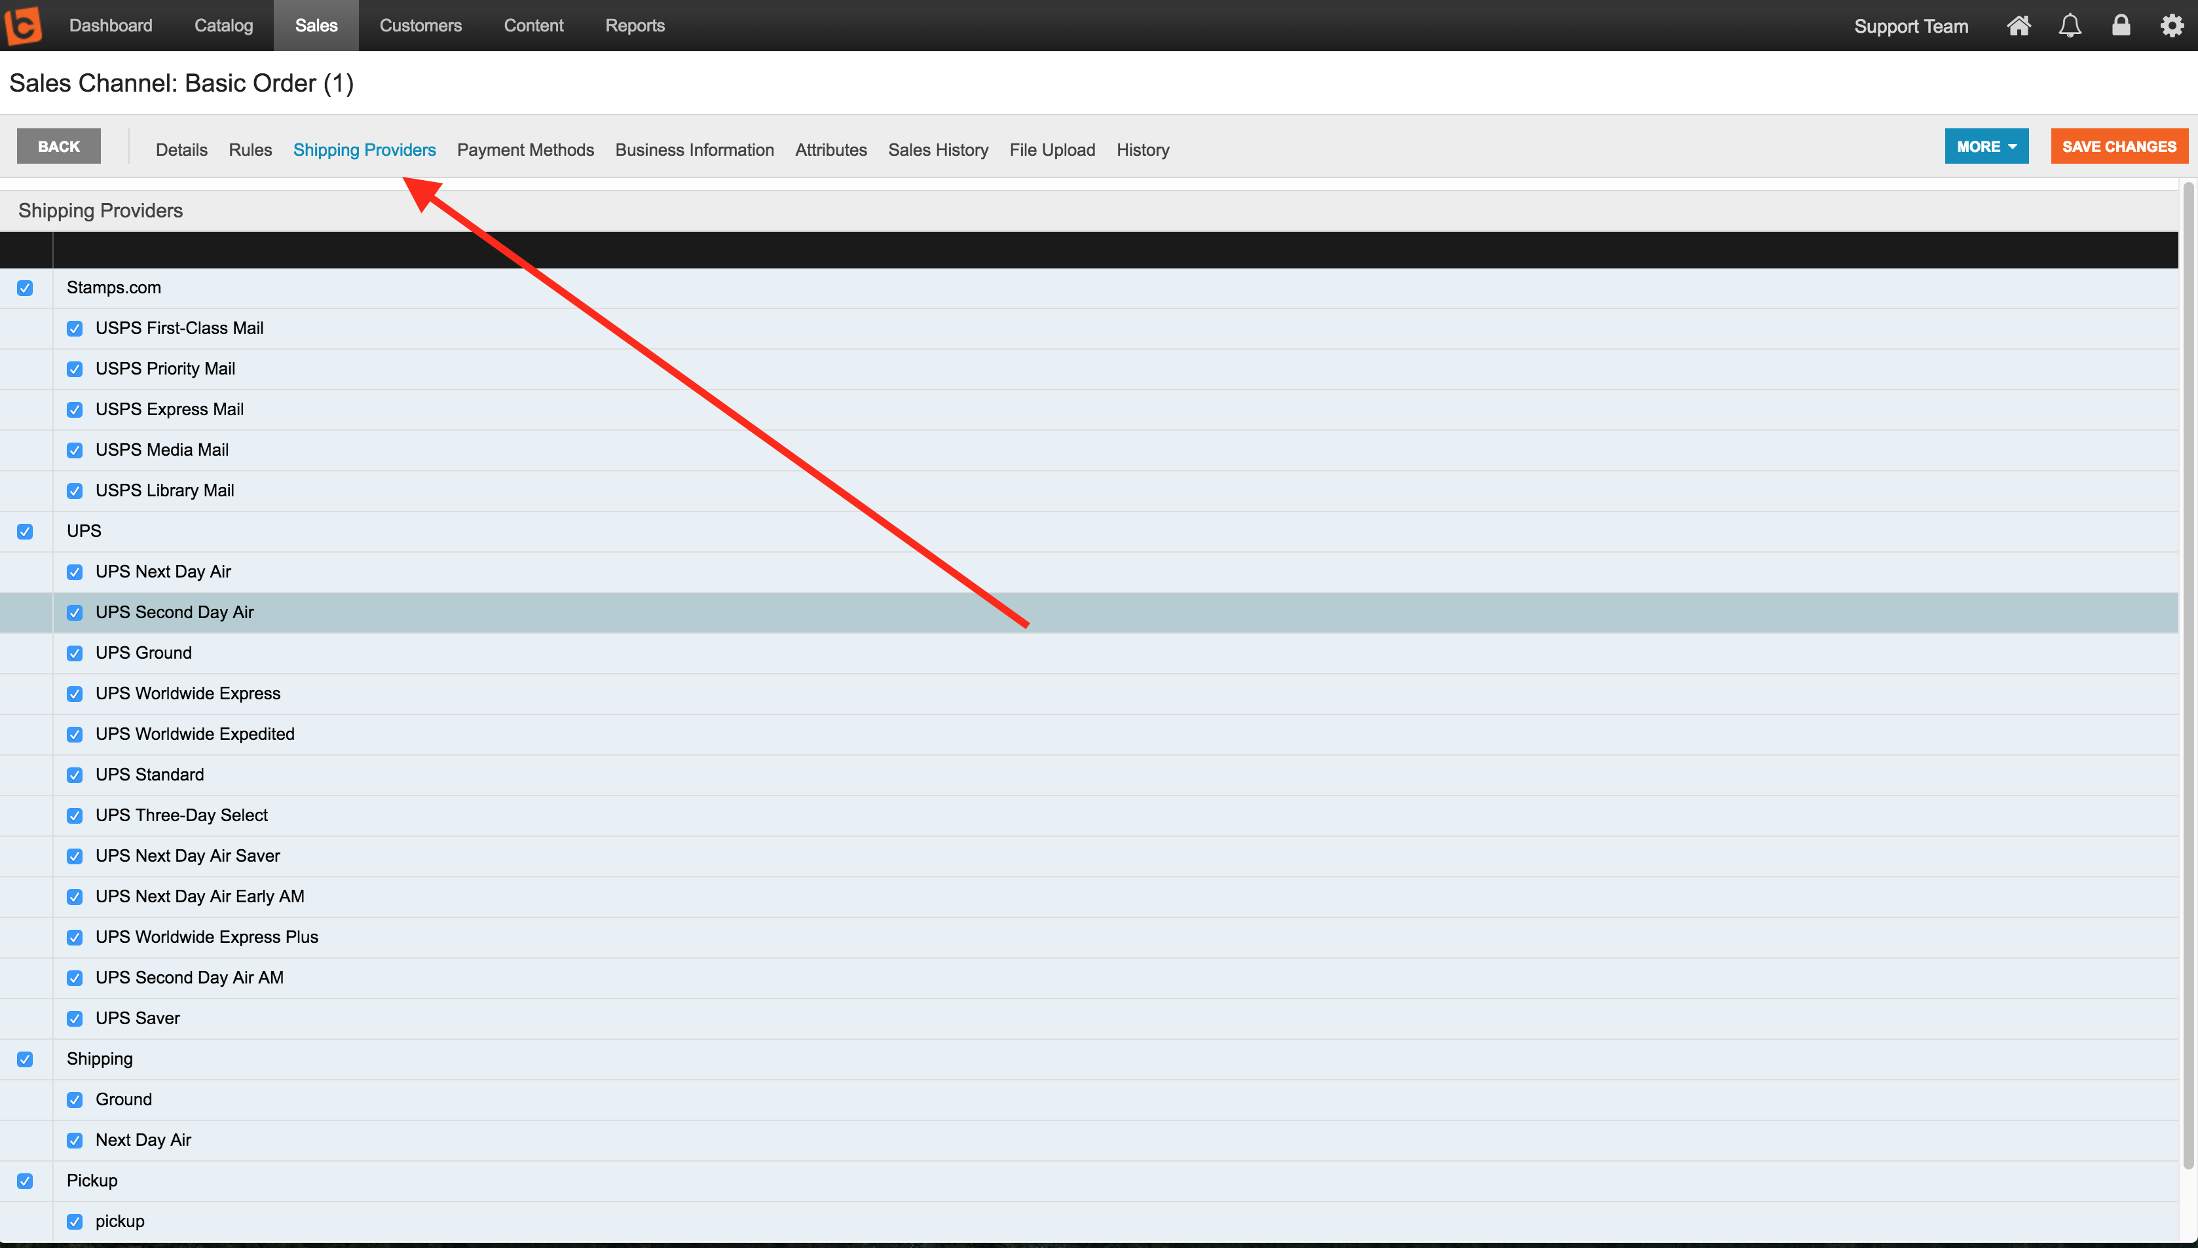Toggle the Ground shipping checkbox
This screenshot has width=2198, height=1248.
[x=75, y=1100]
